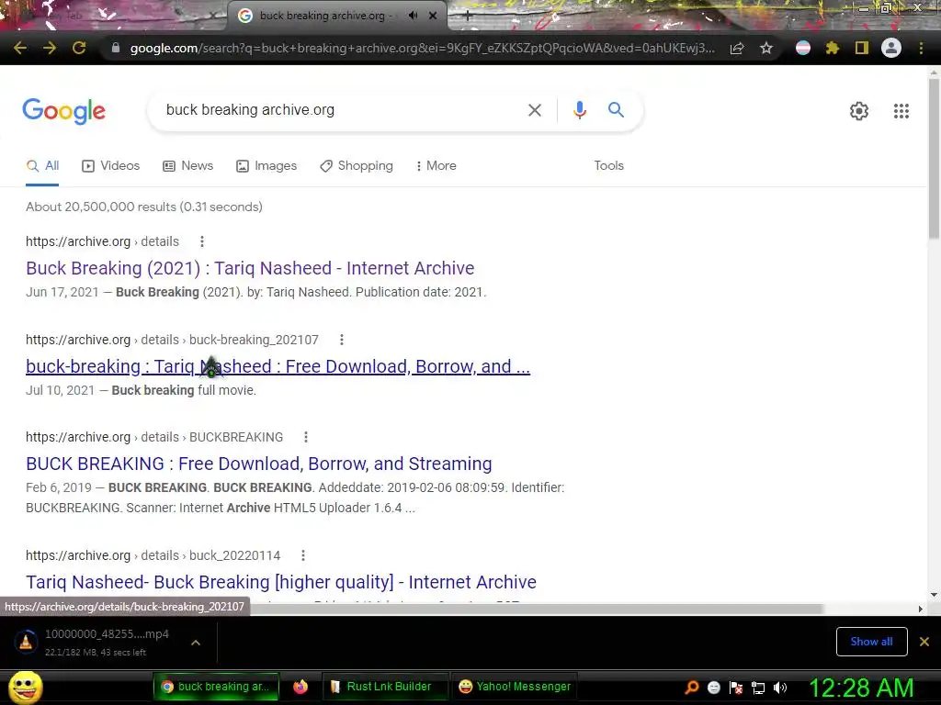Image resolution: width=941 pixels, height=705 pixels.
Task: Select the All results tab
Action: [x=42, y=166]
